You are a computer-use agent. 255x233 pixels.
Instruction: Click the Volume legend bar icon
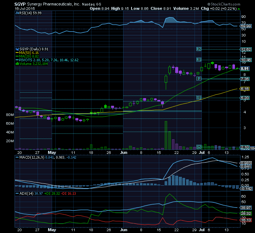(17, 64)
